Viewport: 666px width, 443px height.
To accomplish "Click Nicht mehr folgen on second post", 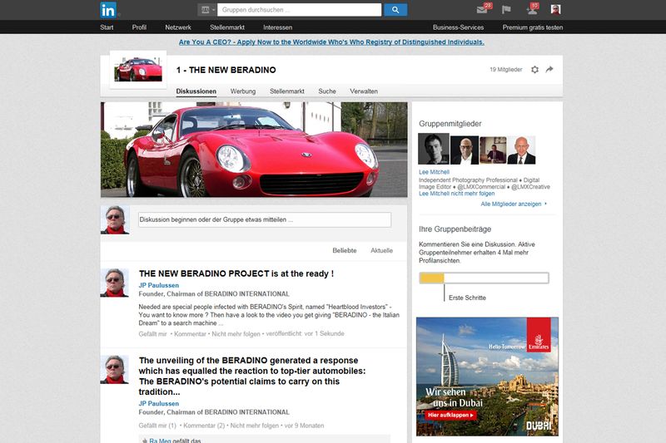I will point(255,426).
